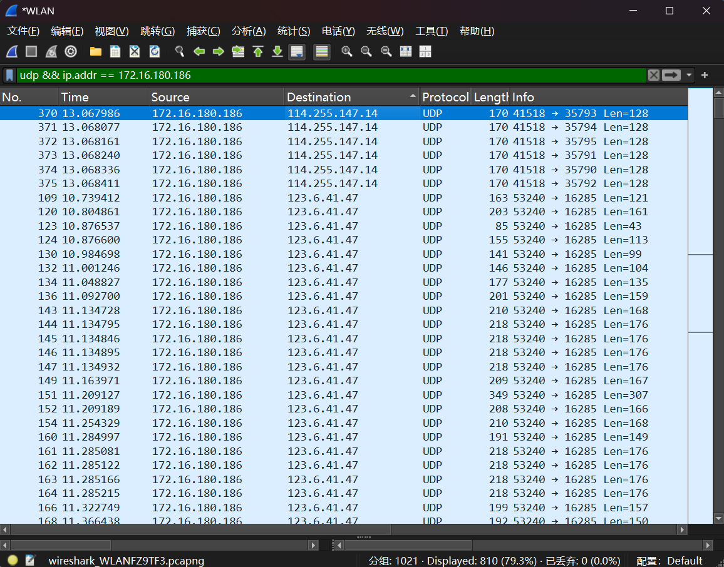Image resolution: width=724 pixels, height=567 pixels.
Task: Open the 帮助(H) menu
Action: (477, 31)
